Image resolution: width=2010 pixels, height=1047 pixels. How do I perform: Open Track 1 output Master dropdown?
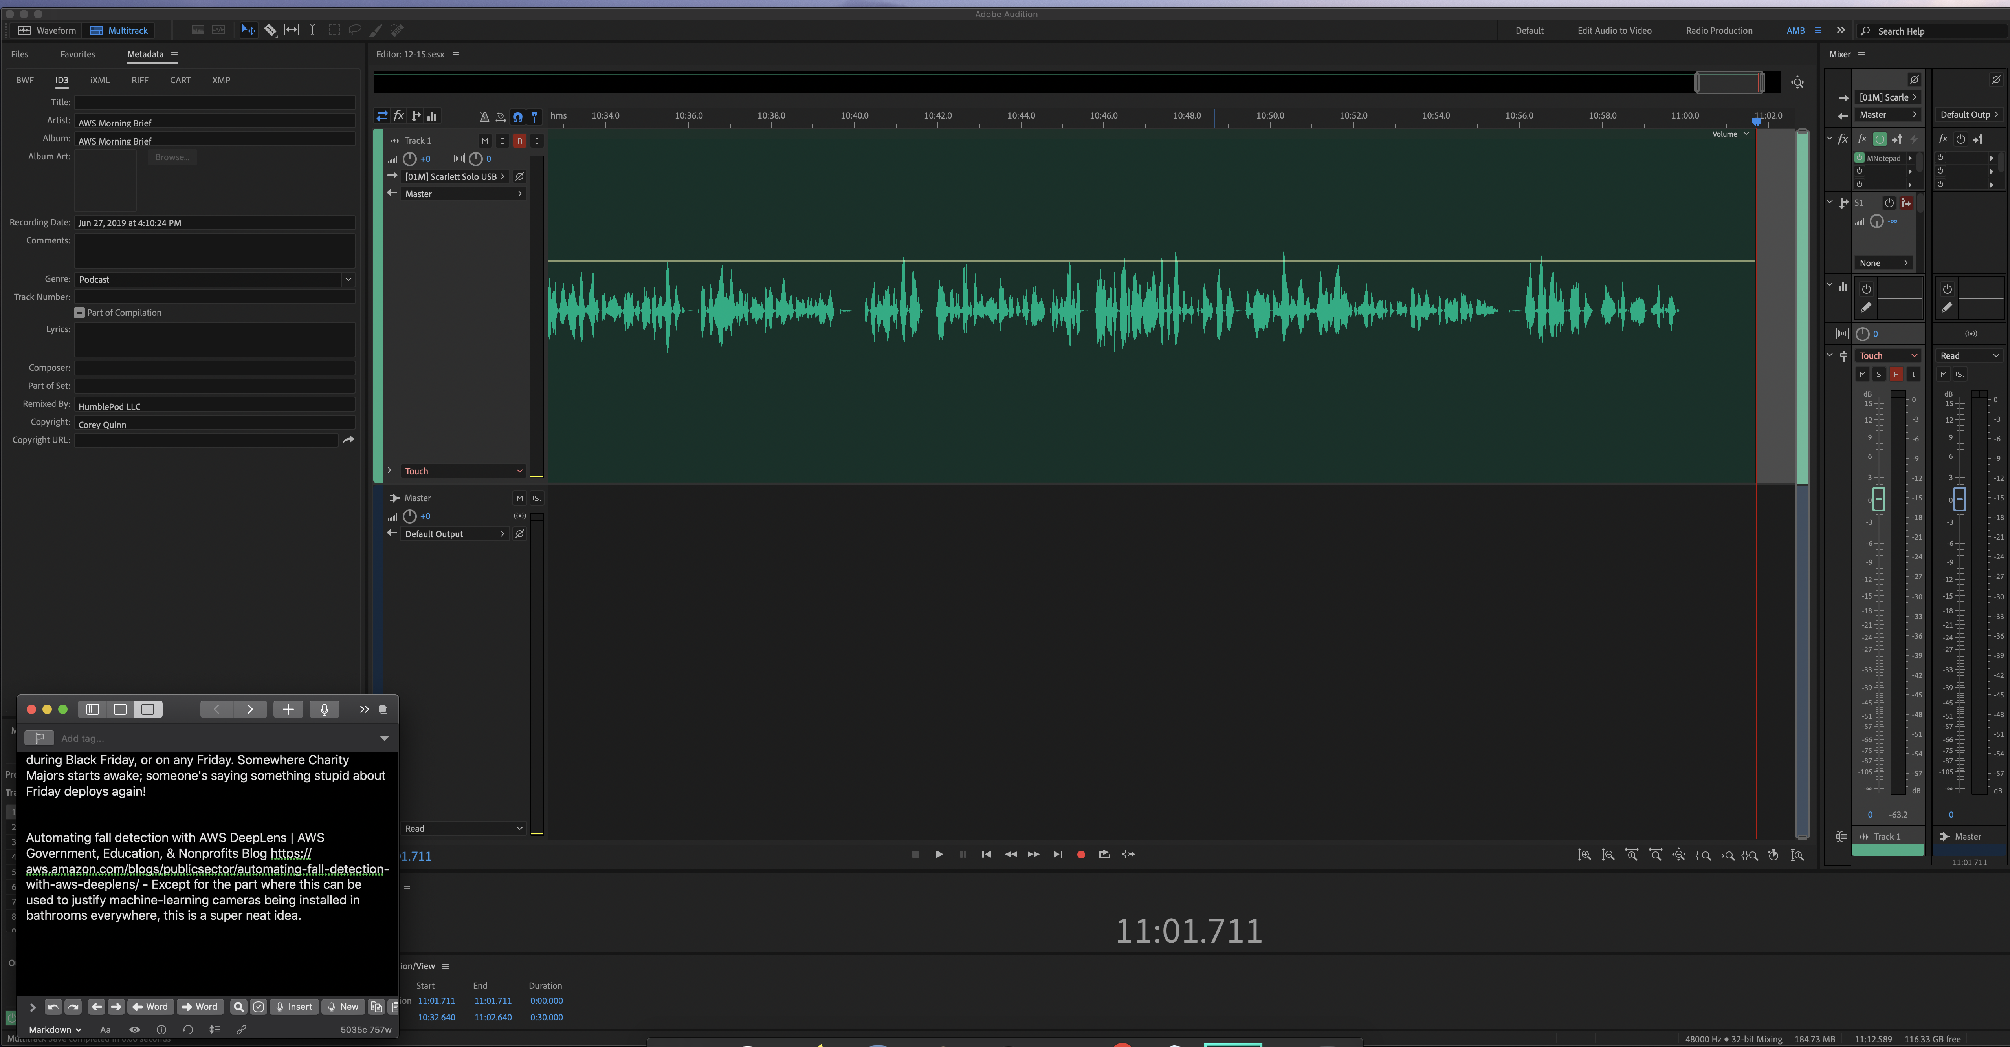(x=463, y=194)
